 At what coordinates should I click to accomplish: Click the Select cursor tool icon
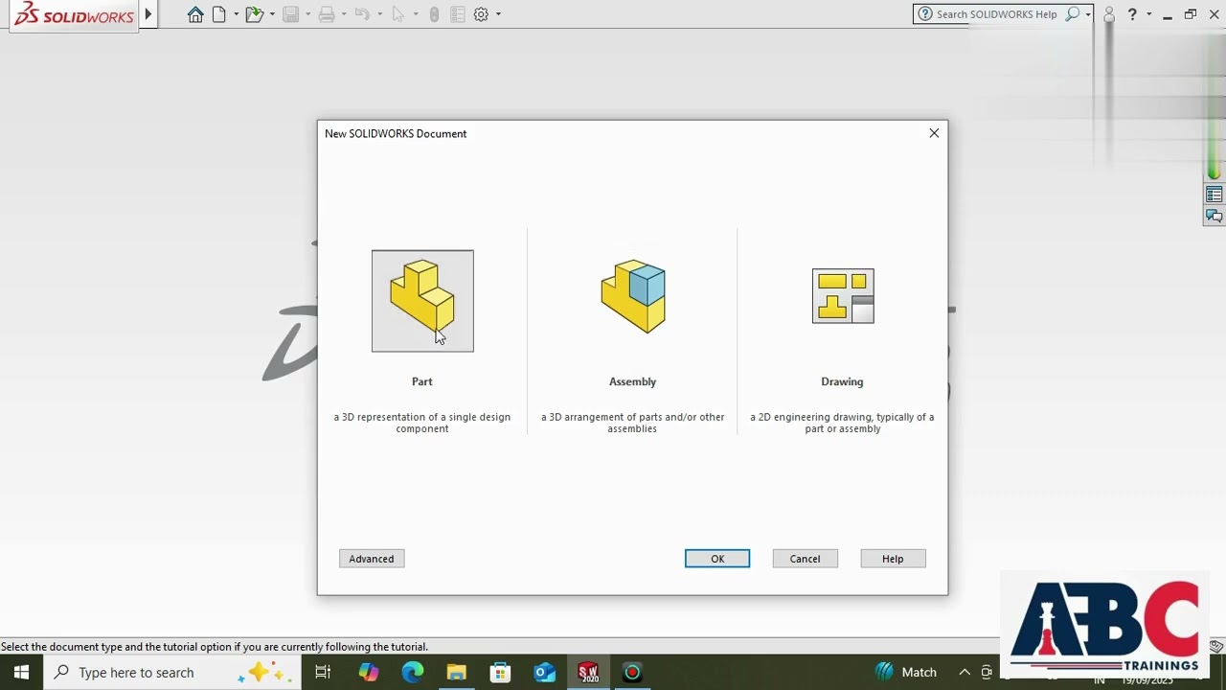pyautogui.click(x=397, y=14)
